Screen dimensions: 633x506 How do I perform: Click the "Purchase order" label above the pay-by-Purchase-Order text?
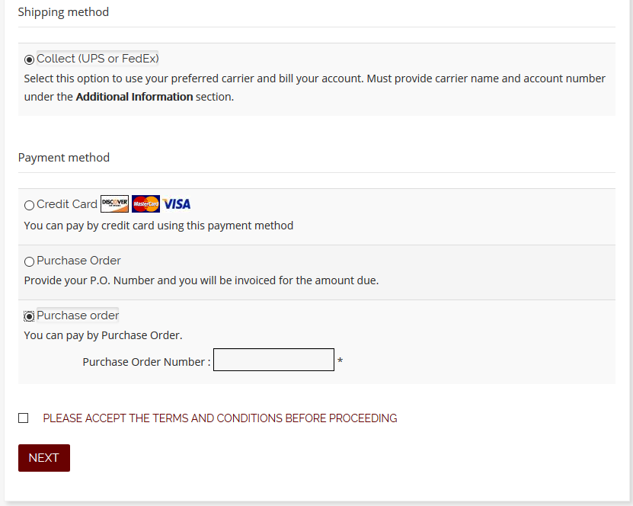tap(78, 315)
